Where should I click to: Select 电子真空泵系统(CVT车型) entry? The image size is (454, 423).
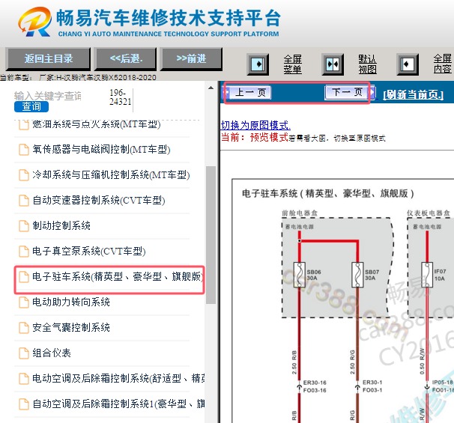pos(89,251)
